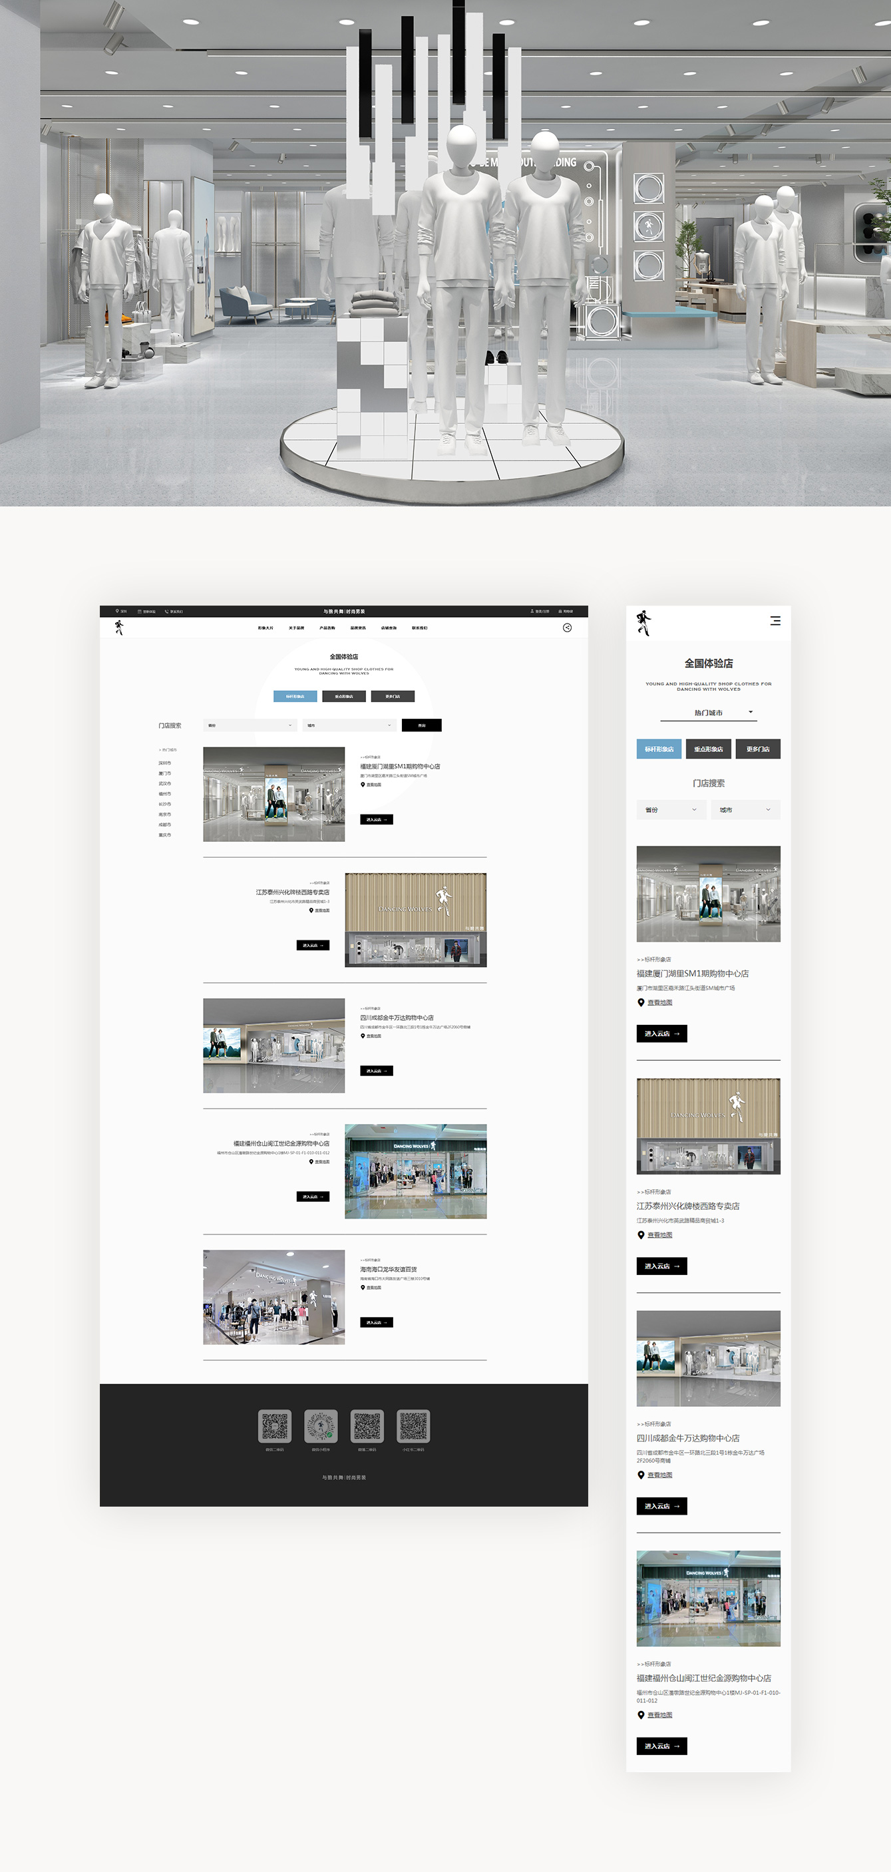Select the desktop 标杆形象店 tab
The height and width of the screenshot is (1872, 891).
295,696
